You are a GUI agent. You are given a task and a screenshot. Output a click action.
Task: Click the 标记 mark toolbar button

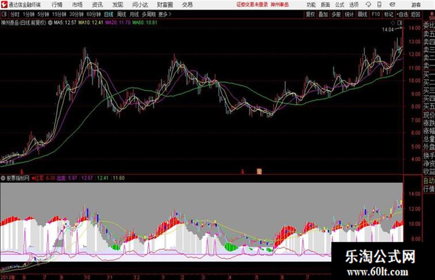389,14
